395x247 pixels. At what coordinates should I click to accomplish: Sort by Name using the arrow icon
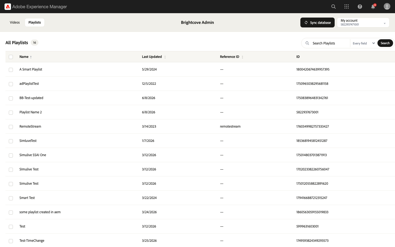31,57
